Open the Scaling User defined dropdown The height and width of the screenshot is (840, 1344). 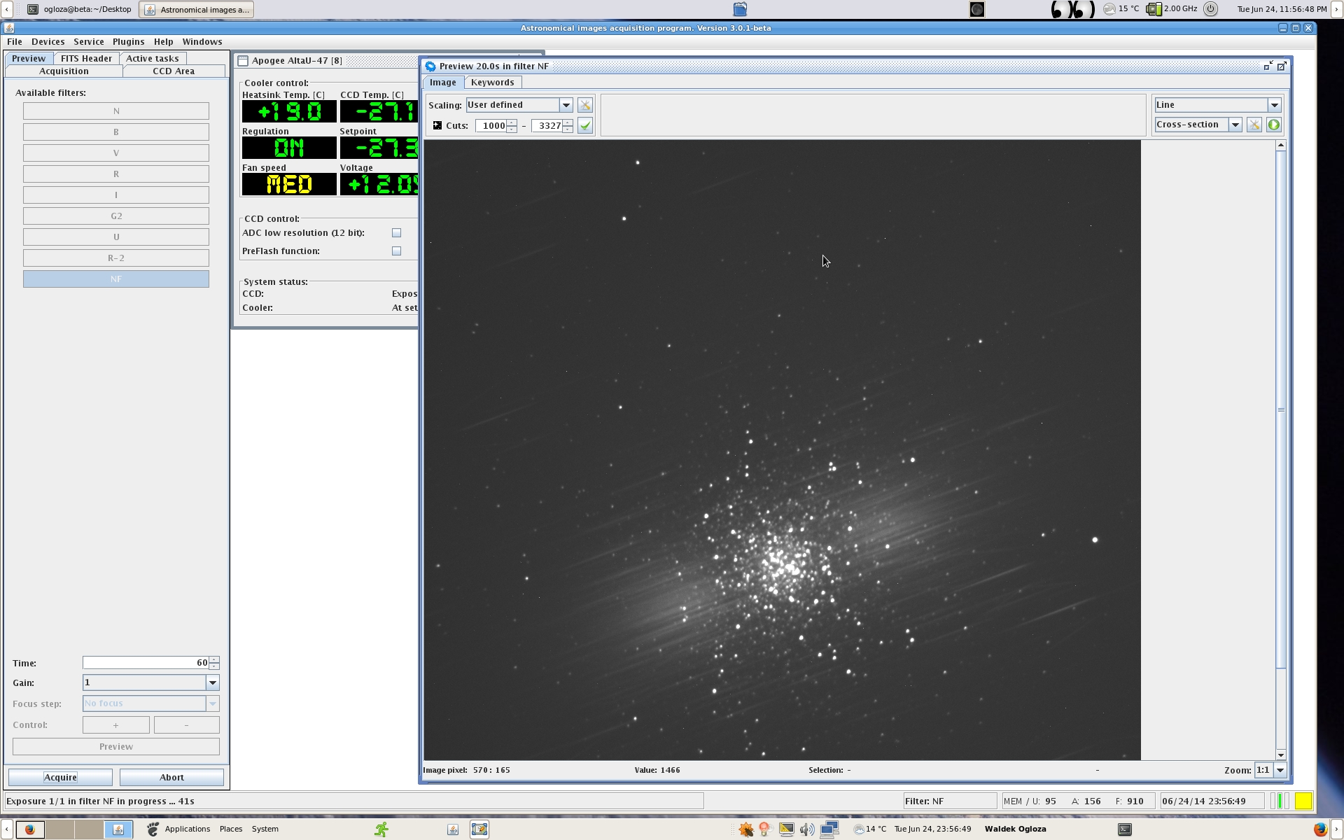pos(566,105)
